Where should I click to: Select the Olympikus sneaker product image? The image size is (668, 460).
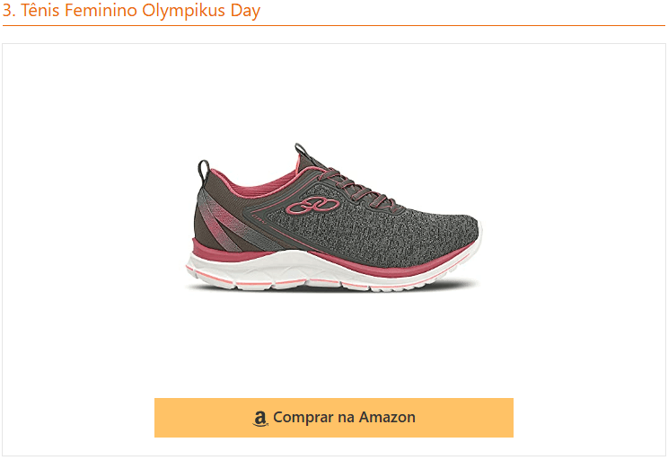334,217
